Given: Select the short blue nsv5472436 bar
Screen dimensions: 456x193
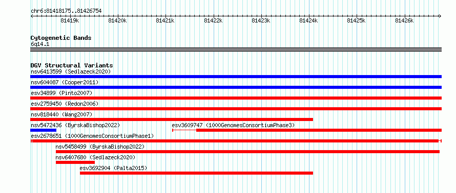Looking at the screenshot, I should 44,130.
